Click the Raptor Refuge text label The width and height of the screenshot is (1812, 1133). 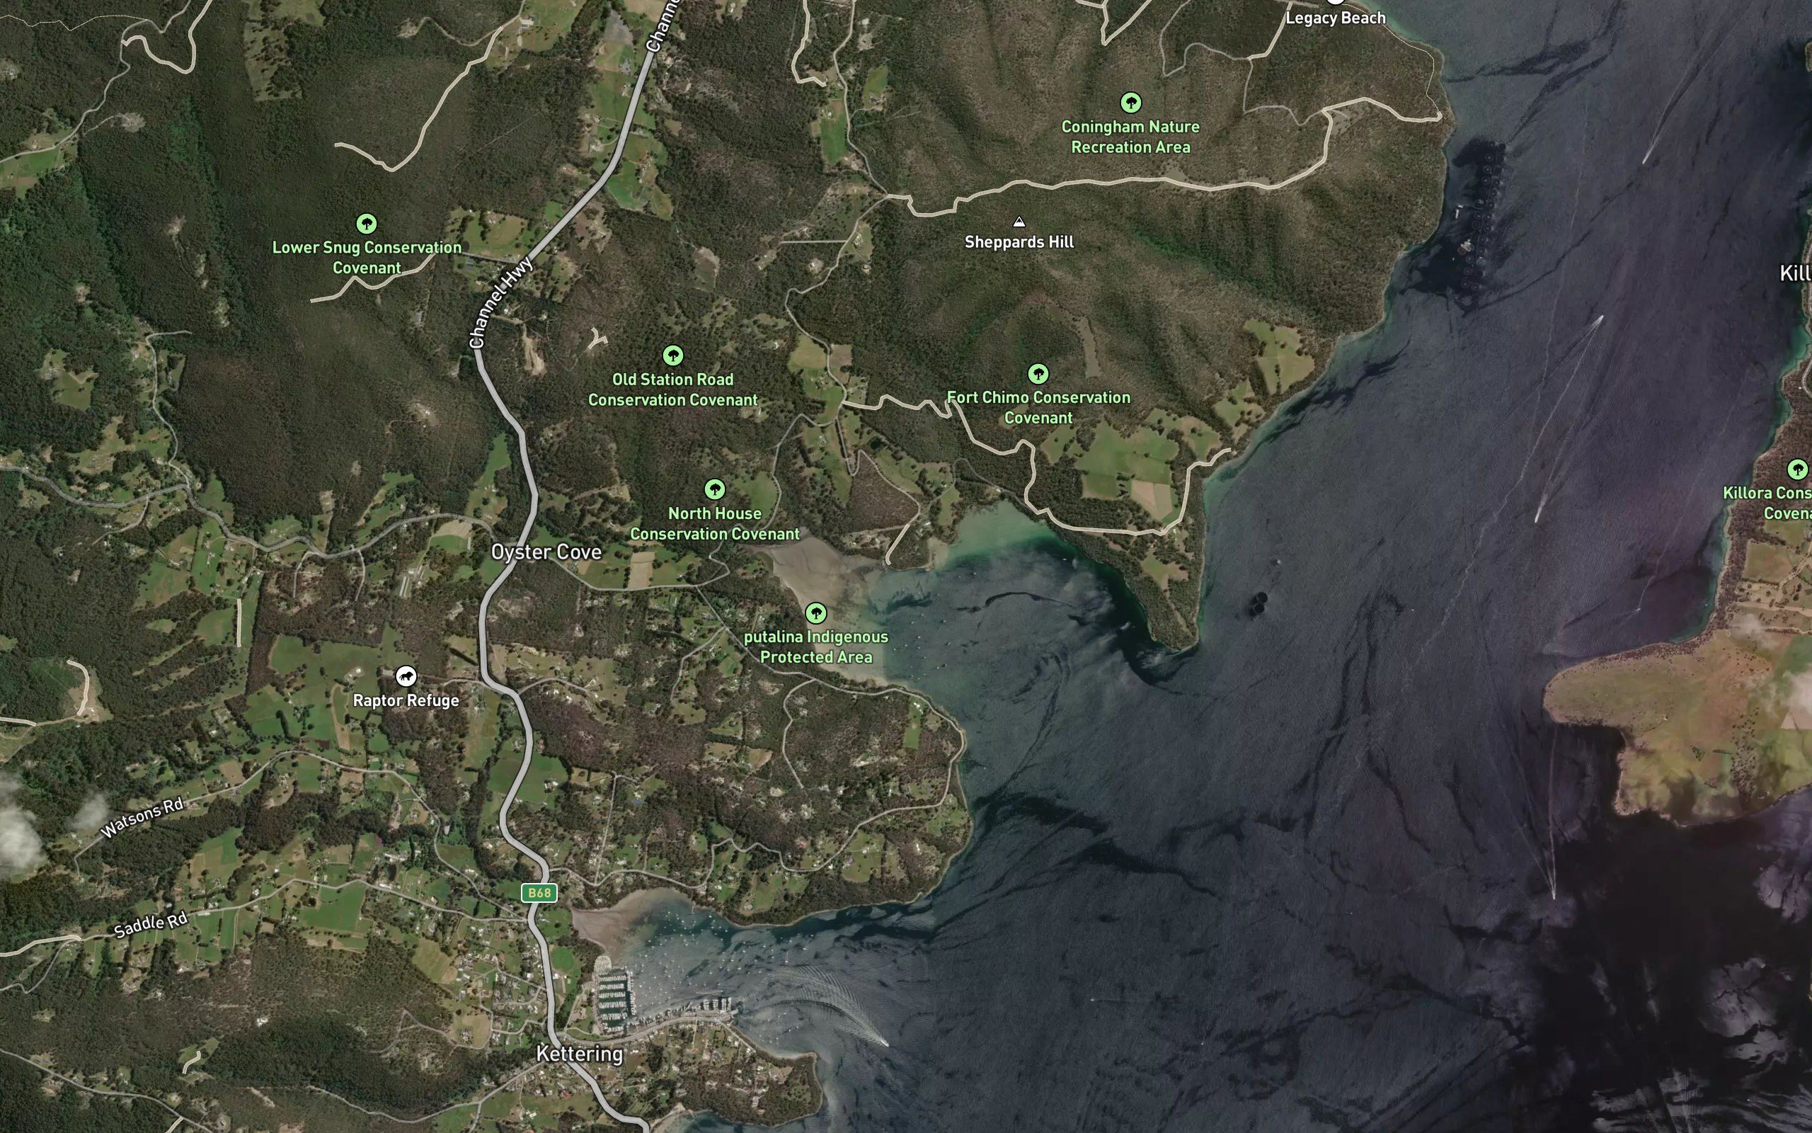pos(406,700)
